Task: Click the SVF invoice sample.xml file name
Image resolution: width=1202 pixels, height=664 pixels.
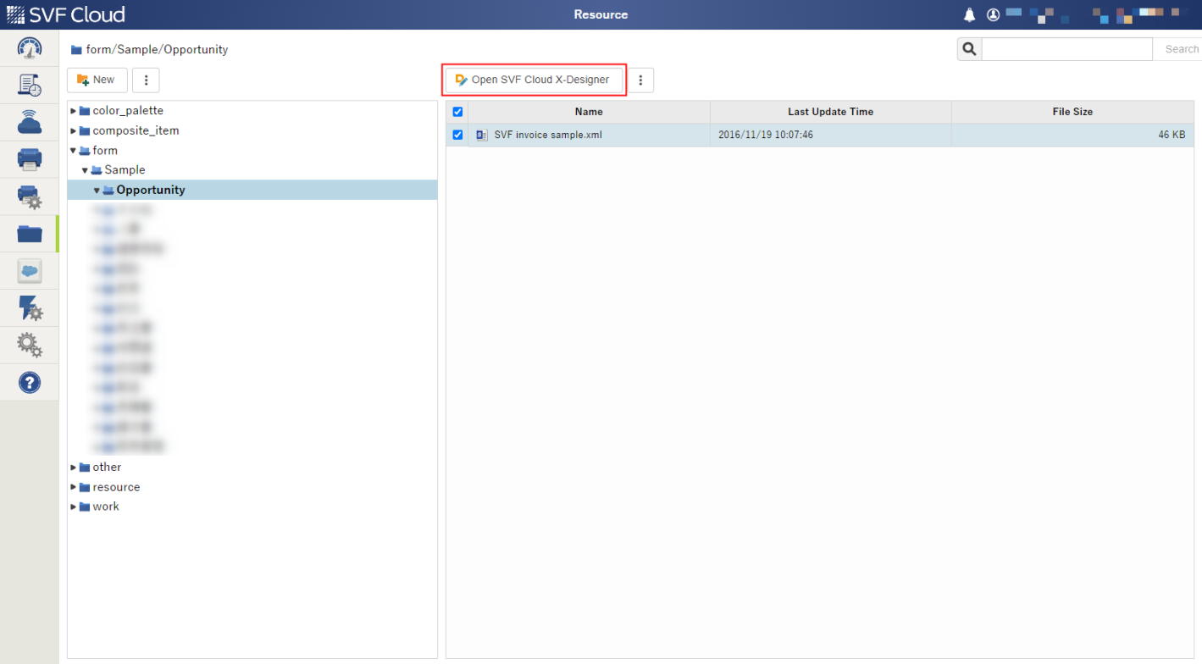Action: 548,135
